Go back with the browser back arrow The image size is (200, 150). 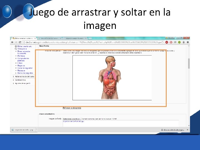[x=12, y=42]
